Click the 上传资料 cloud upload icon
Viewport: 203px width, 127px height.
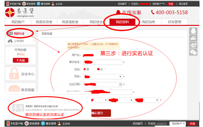(10, 41)
